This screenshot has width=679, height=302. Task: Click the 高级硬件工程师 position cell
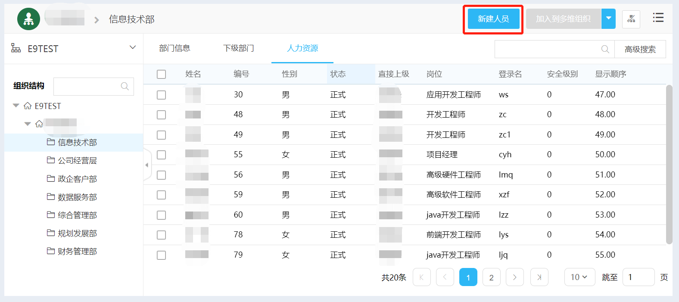tap(453, 175)
